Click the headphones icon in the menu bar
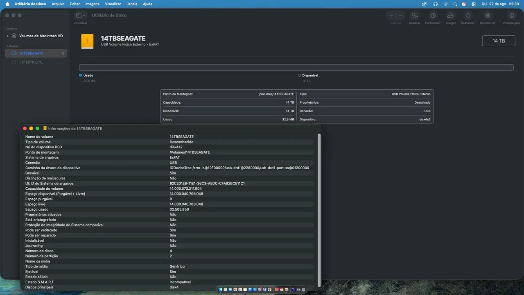This screenshot has height=295, width=524. point(436,4)
